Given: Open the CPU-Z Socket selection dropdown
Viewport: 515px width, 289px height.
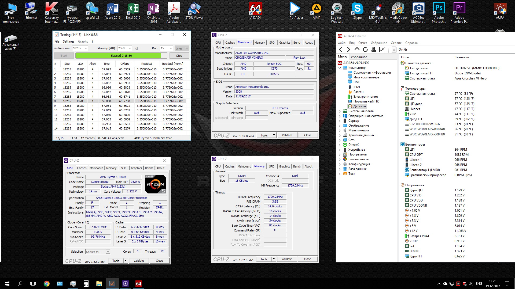Looking at the screenshot, I should [x=108, y=252].
